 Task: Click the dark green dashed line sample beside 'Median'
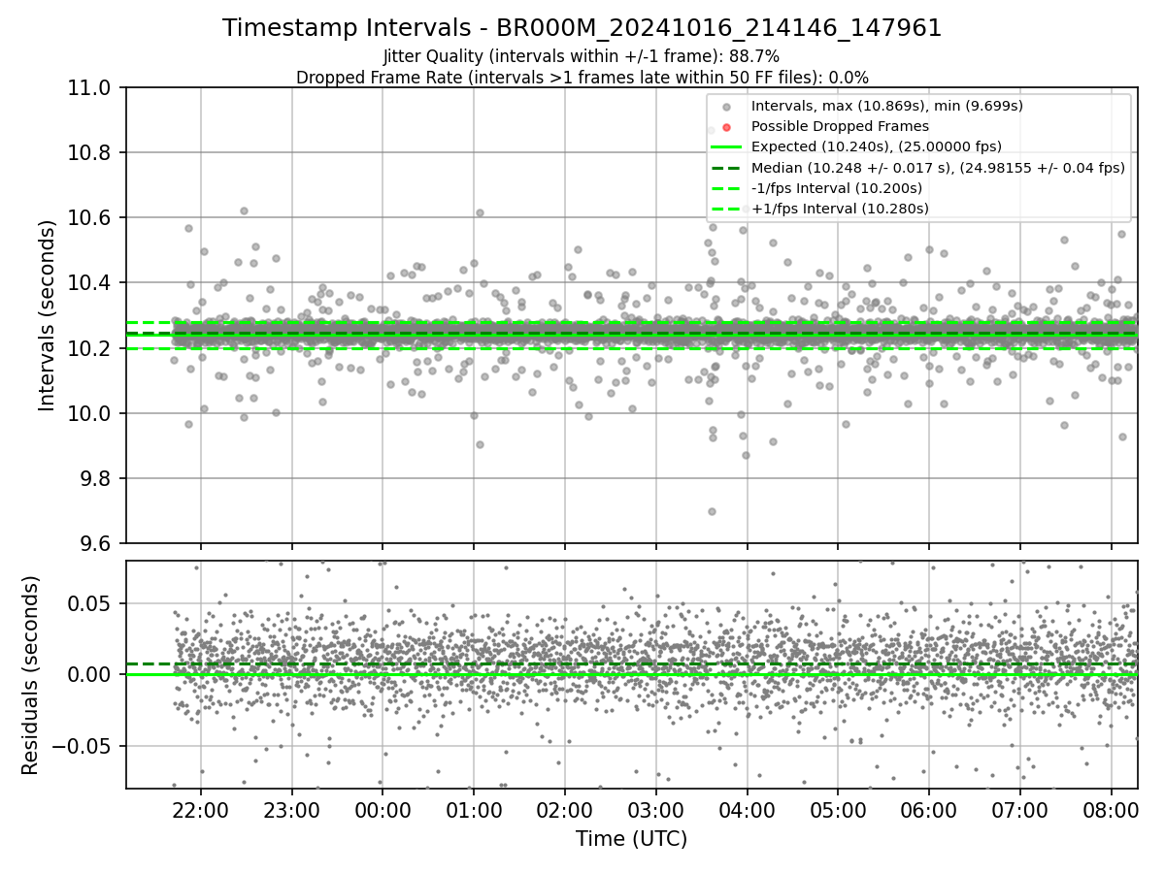coord(726,168)
